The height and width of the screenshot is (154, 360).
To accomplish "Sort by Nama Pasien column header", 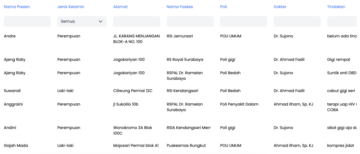I will tap(17, 7).
